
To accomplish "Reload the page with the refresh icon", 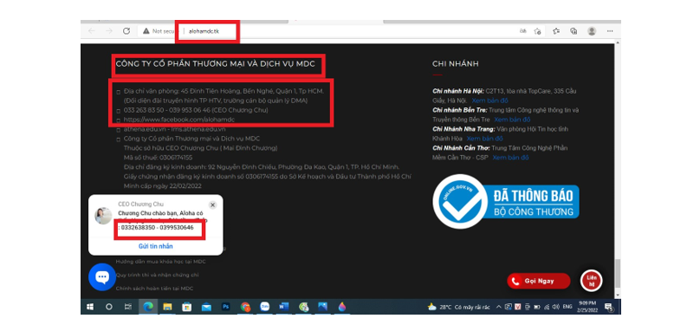I will pos(126,31).
